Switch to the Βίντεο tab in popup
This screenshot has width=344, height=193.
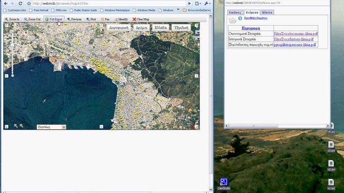click(267, 12)
